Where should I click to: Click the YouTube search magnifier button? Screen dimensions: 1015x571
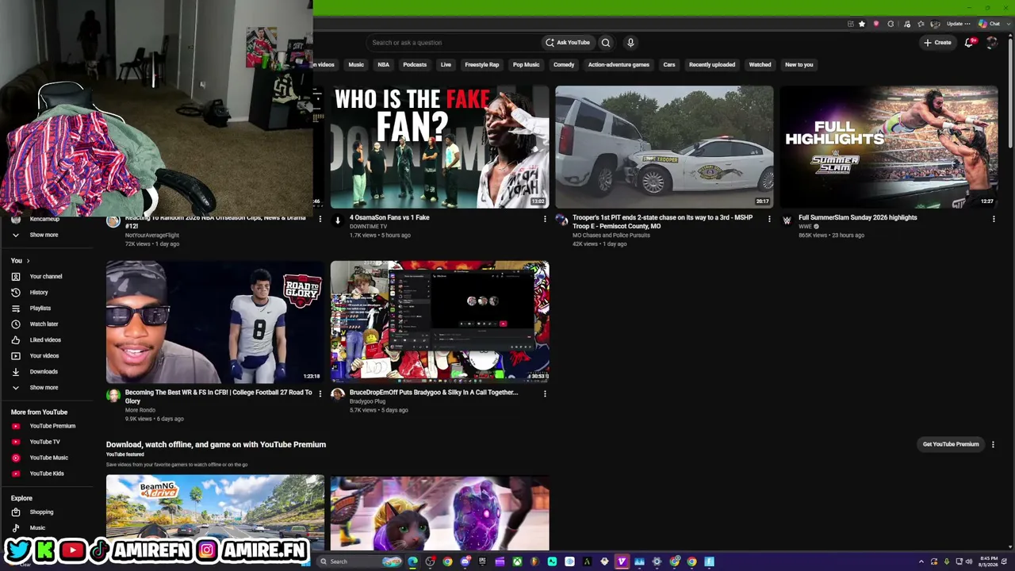(606, 43)
